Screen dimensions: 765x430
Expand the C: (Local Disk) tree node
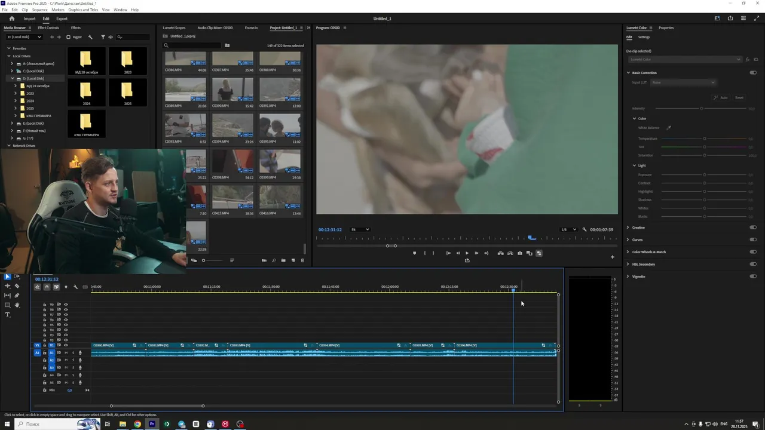[12, 71]
